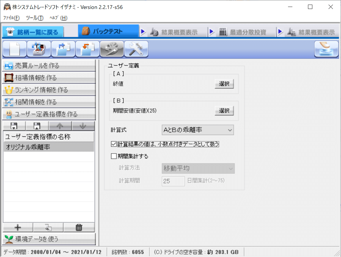Close the イザナミ window
Viewport: 341px width, 257px height.
coord(331,7)
